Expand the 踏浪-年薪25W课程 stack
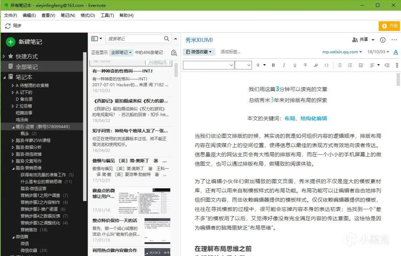The image size is (401, 256). click(x=13, y=140)
